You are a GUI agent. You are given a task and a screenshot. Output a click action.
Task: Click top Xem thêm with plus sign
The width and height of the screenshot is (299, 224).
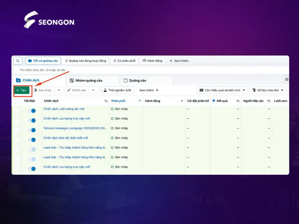[179, 61]
